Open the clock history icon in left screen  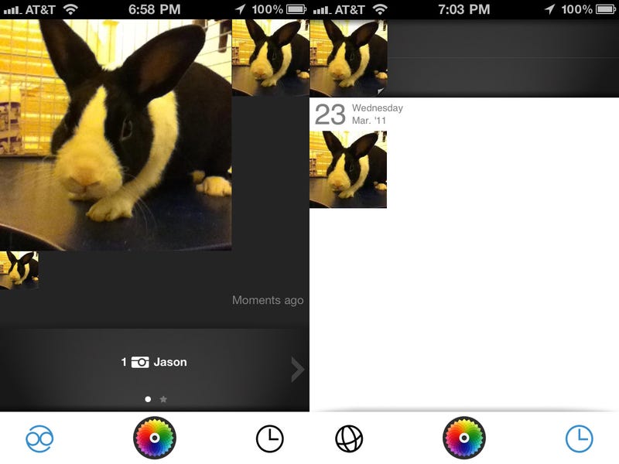(x=269, y=438)
